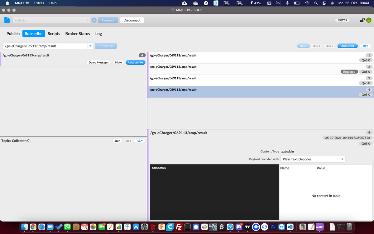Open Finder from the Dock
Screen dimensions: 374x234
[25, 227]
